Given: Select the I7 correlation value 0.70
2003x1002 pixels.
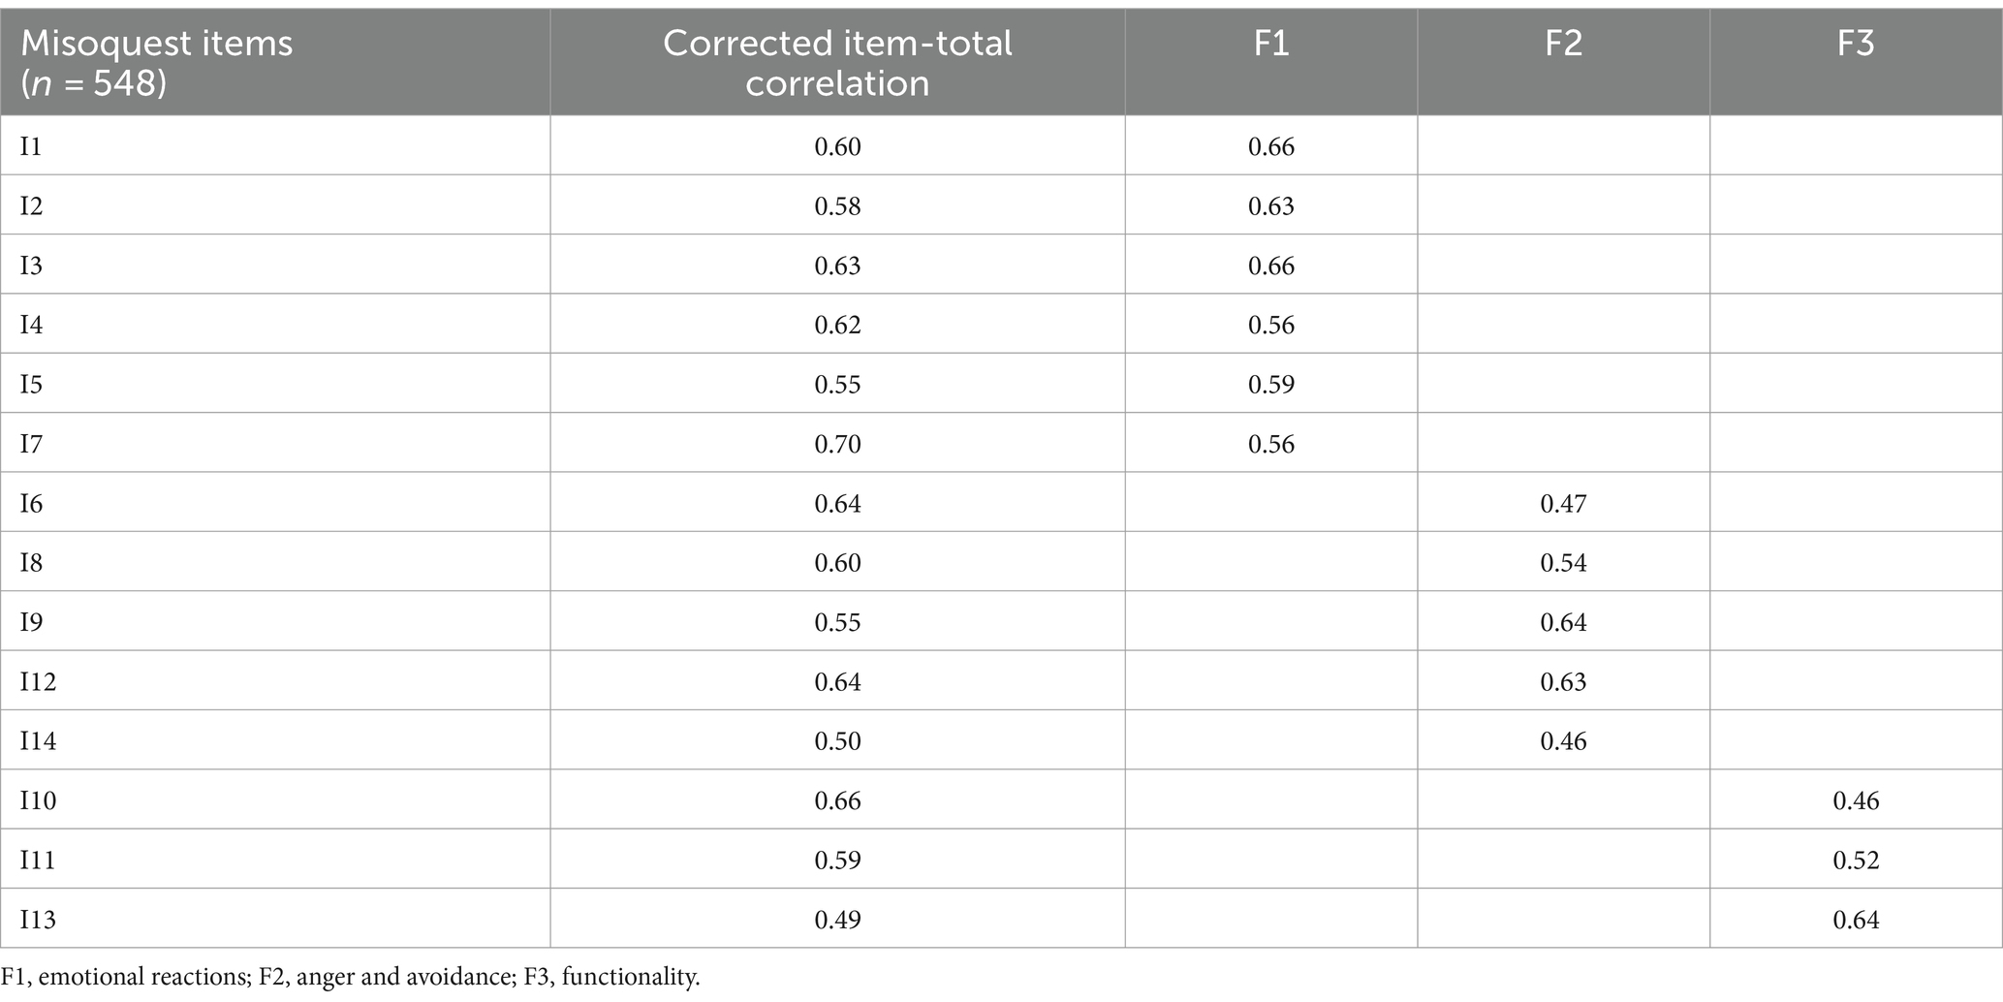Looking at the screenshot, I should (x=837, y=444).
